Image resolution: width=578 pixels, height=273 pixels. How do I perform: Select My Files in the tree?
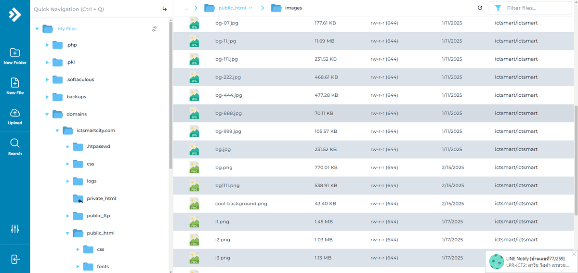tap(67, 29)
